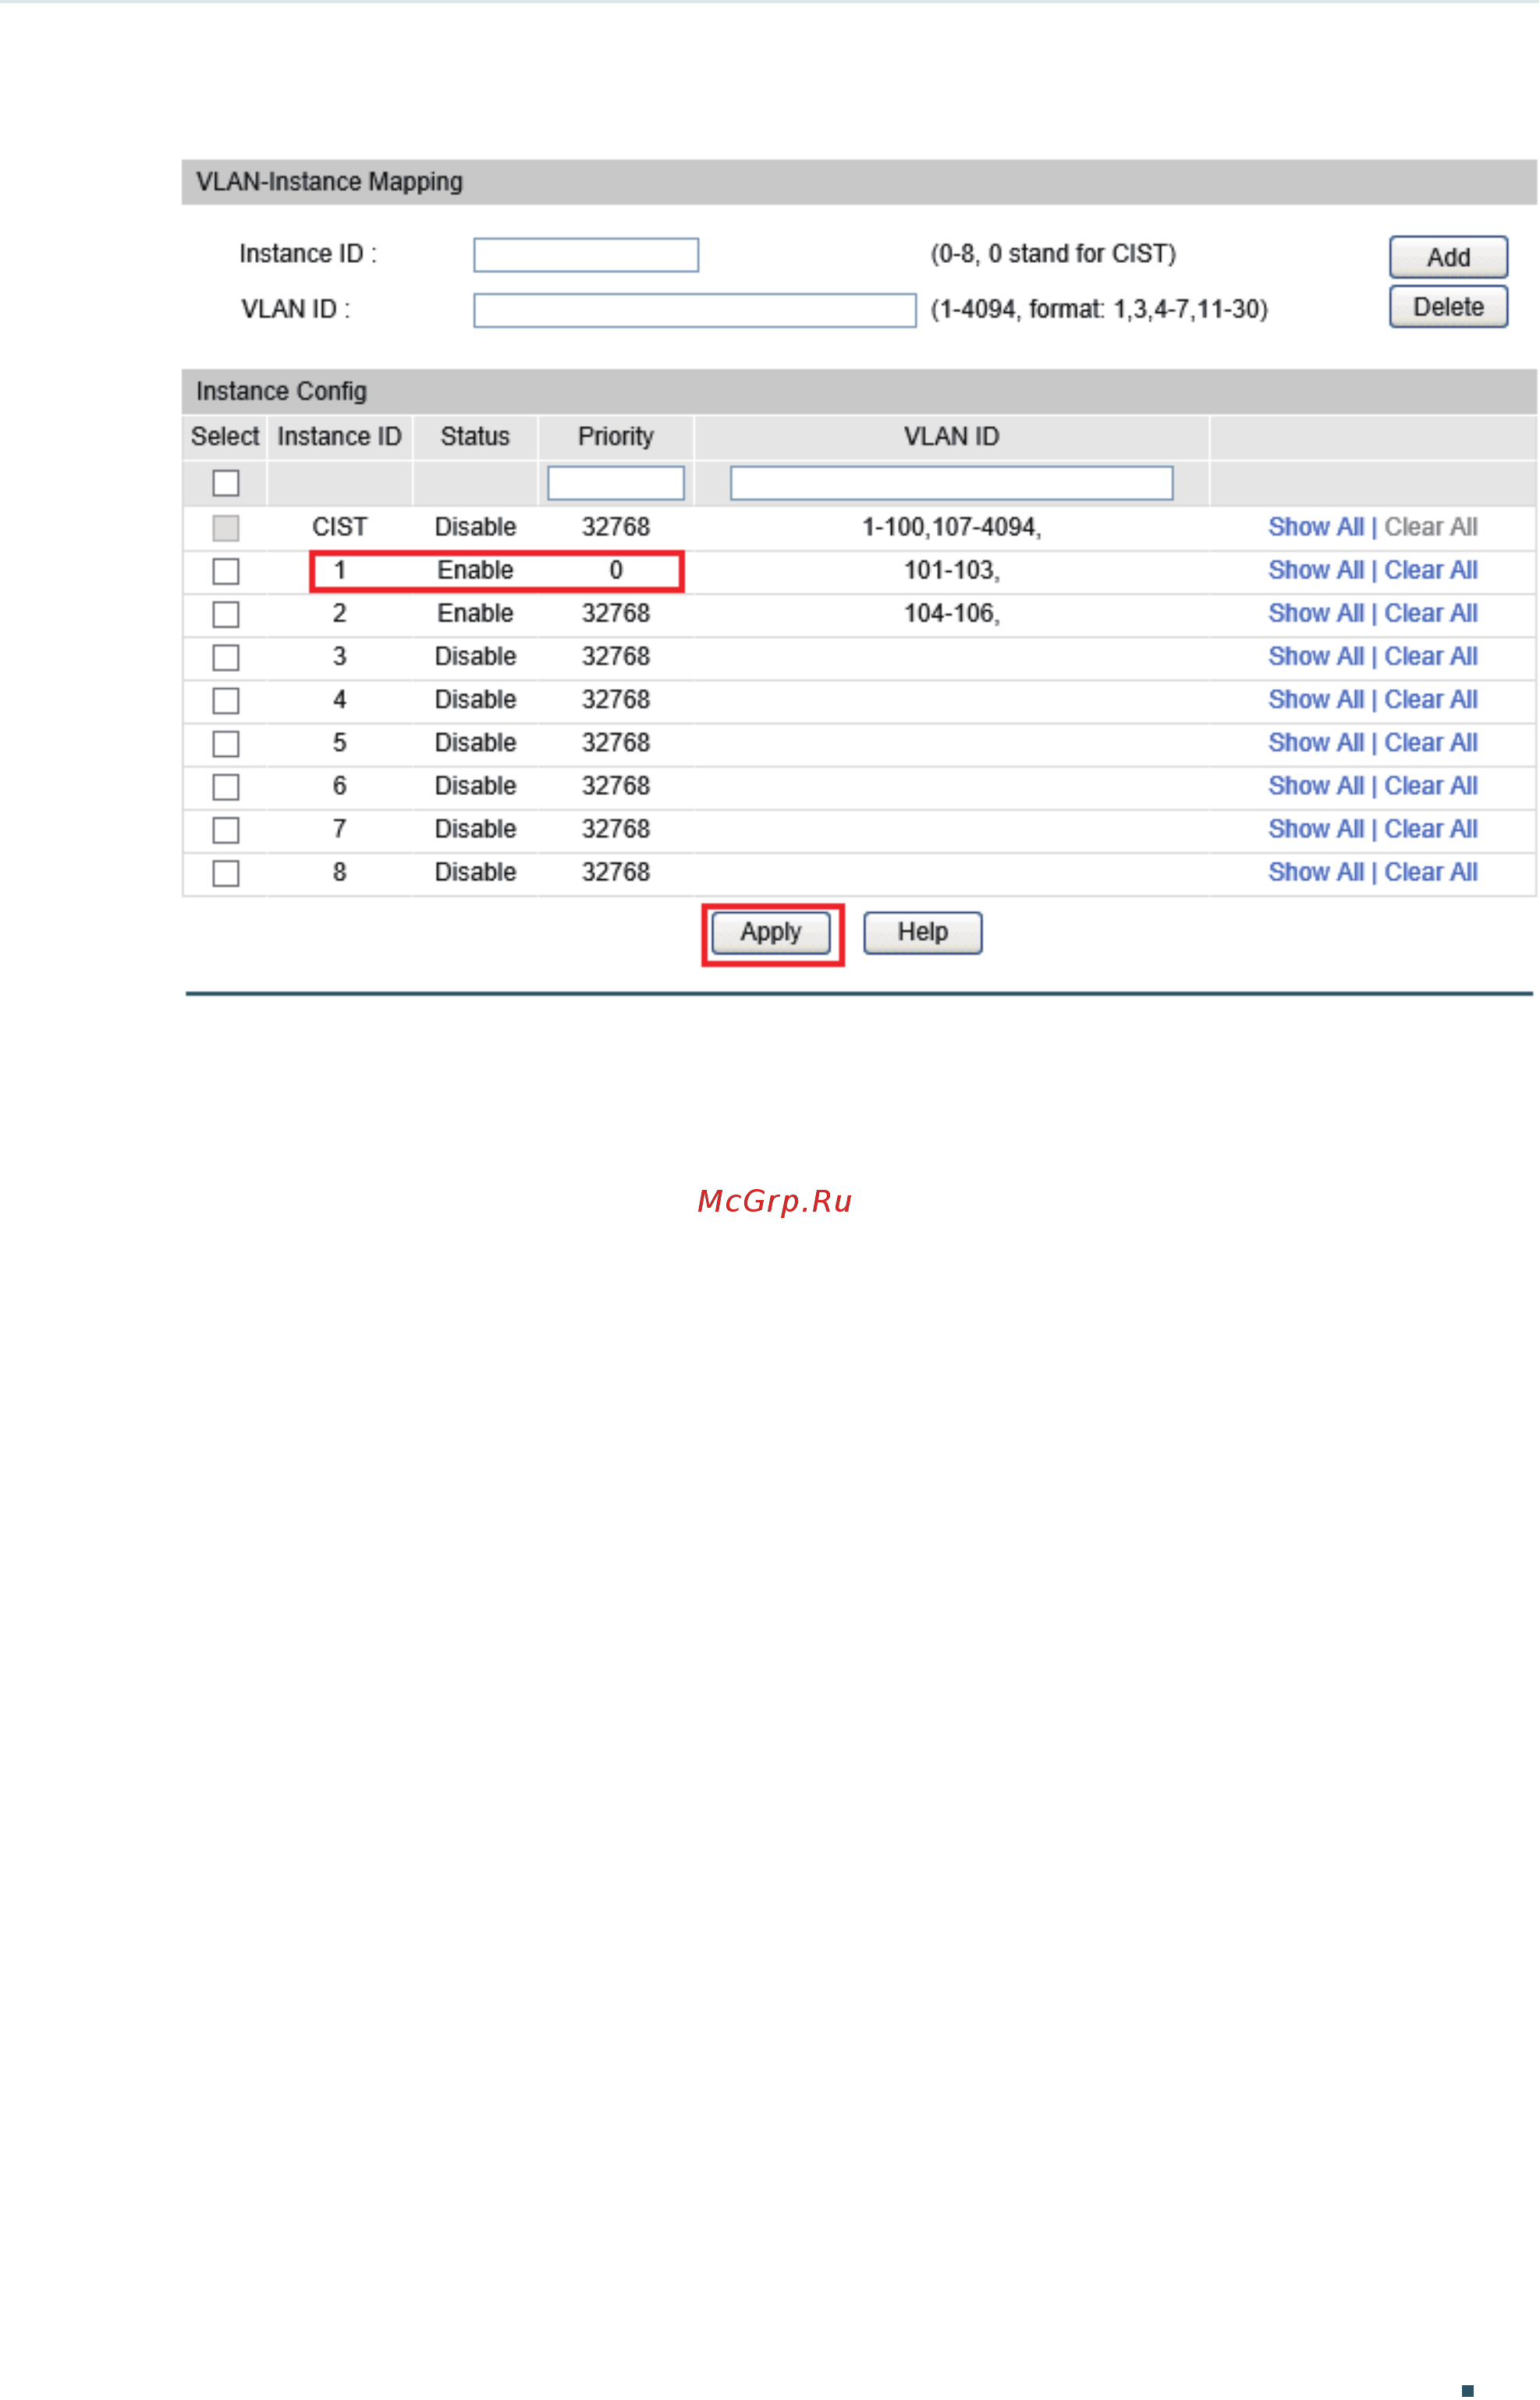Click Enable status of instance 2
The image size is (1540, 2400).
[475, 613]
